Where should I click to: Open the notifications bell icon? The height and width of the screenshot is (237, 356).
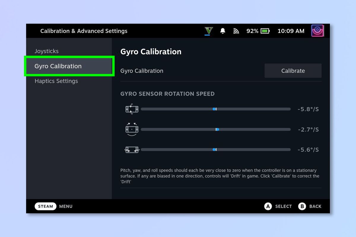point(223,31)
